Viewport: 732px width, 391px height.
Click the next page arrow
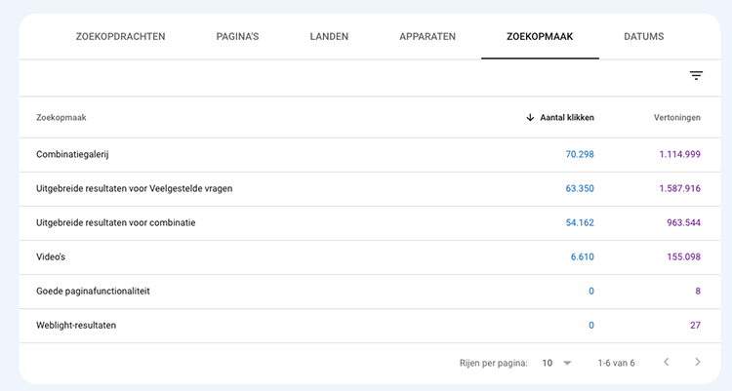pyautogui.click(x=697, y=363)
